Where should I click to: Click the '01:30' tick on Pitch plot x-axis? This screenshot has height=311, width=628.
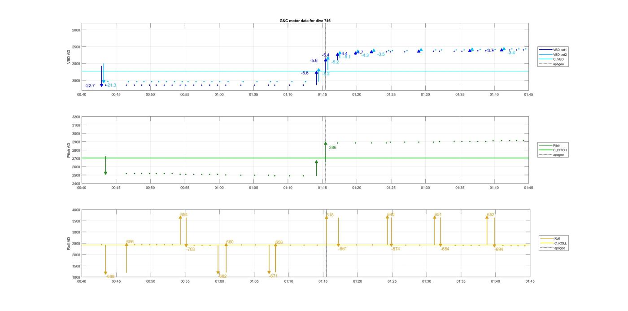(426, 188)
